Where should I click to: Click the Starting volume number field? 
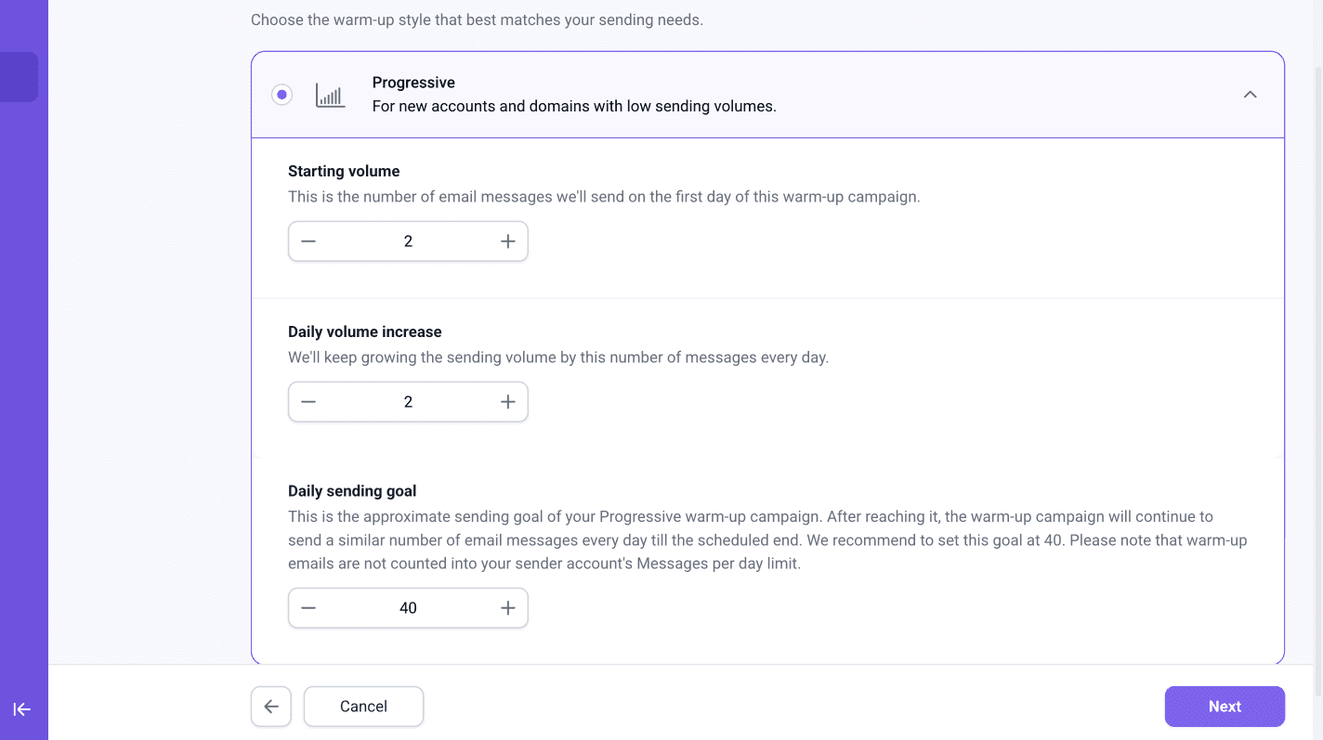pyautogui.click(x=408, y=241)
